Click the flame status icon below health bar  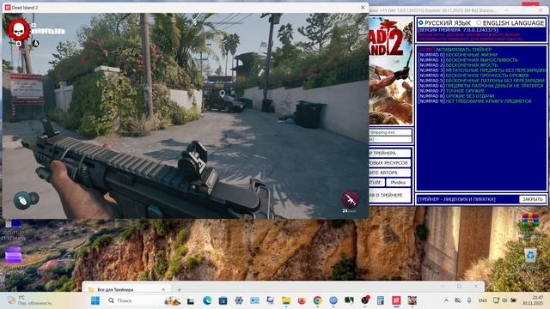coord(35,44)
